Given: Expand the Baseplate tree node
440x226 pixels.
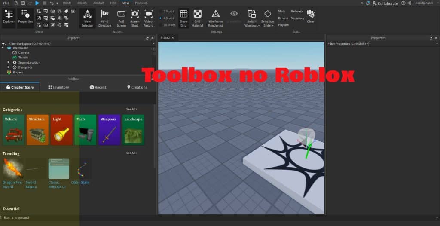Looking at the screenshot, I should coord(9,67).
